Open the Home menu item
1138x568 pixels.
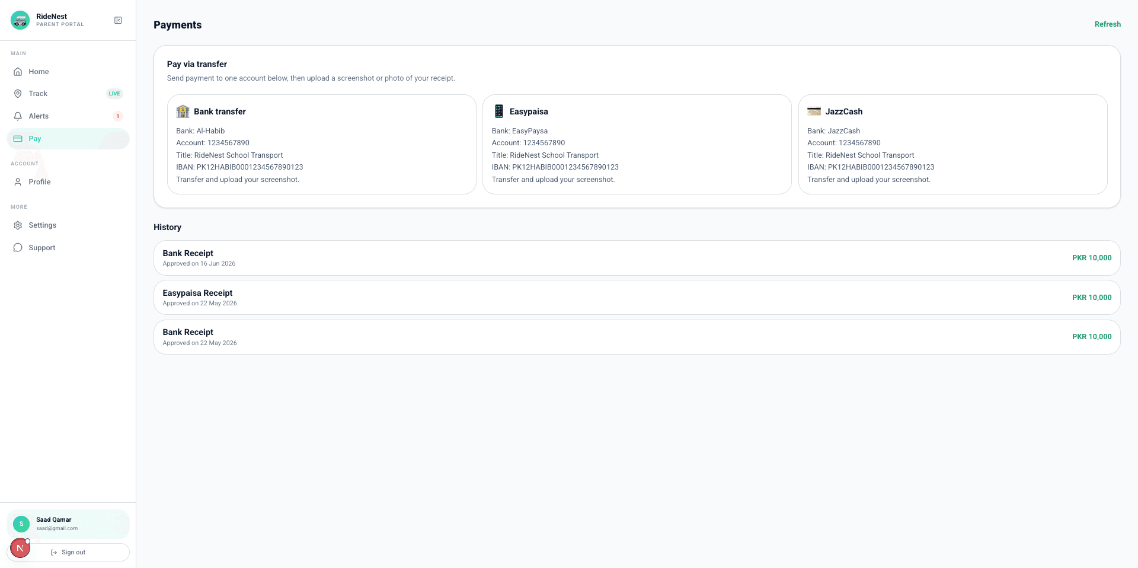68,72
